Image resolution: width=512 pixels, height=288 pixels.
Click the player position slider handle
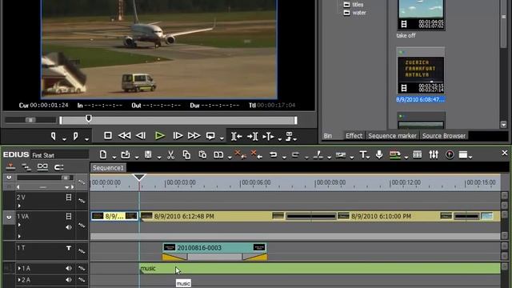click(89, 118)
